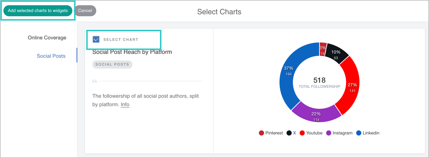Switch to the Social Posts tab
This screenshot has height=158, width=429.
[x=51, y=56]
